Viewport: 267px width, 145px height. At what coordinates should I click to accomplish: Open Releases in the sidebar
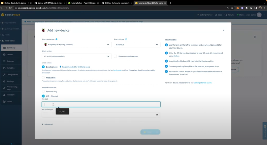tap(11, 61)
